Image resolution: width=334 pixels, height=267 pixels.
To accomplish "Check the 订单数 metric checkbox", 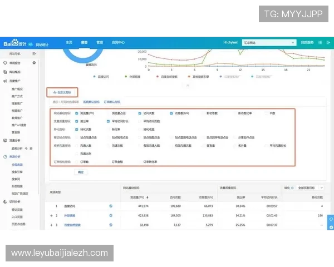I will click(x=76, y=162).
